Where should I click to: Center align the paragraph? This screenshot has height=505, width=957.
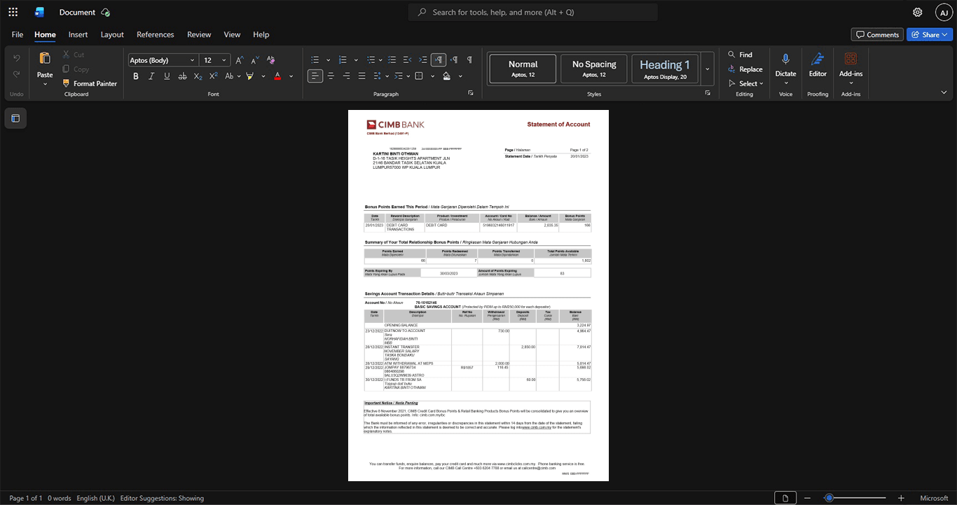tap(331, 76)
